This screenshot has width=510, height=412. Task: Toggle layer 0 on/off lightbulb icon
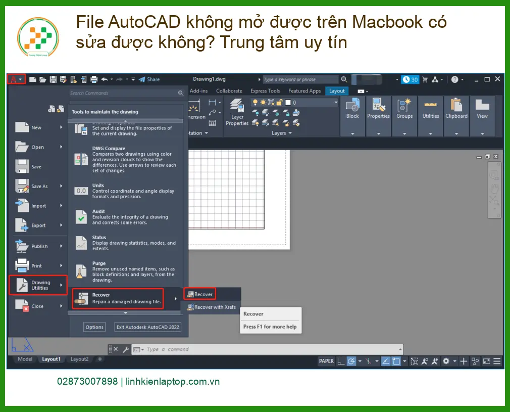pos(255,103)
